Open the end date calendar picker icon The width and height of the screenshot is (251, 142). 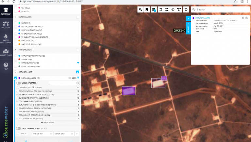[72, 134]
